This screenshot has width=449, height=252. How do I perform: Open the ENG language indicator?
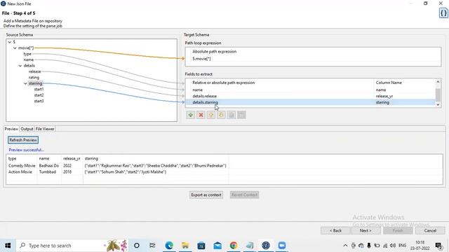click(402, 246)
